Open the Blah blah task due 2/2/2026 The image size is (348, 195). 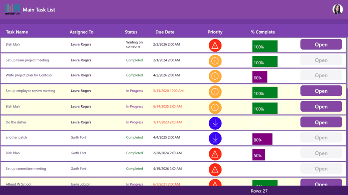coord(321,44)
